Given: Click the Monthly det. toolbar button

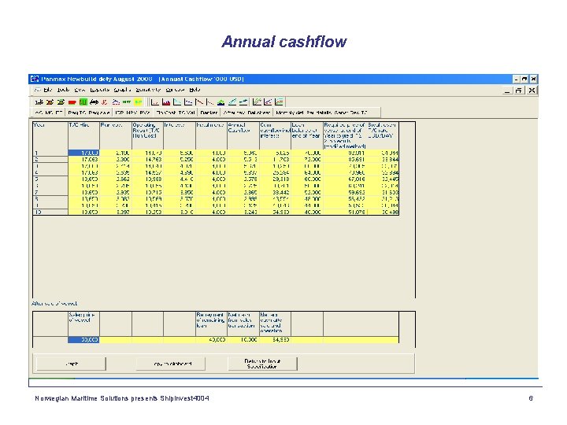Looking at the screenshot, I should [x=290, y=113].
